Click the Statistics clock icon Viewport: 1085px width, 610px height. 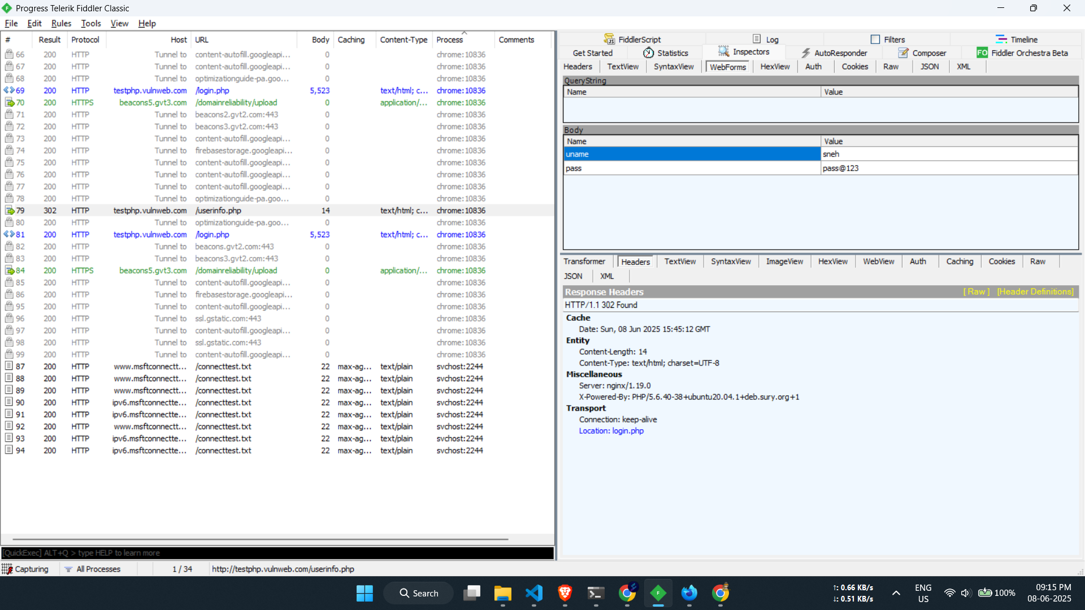(x=649, y=53)
